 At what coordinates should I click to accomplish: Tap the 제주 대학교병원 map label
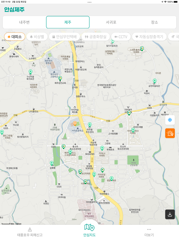89,215
